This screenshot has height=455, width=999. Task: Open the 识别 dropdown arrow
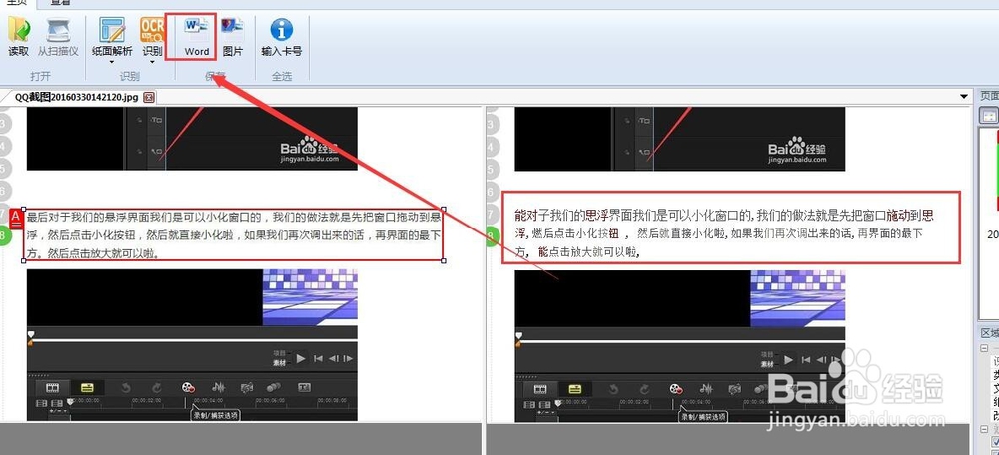coord(152,62)
